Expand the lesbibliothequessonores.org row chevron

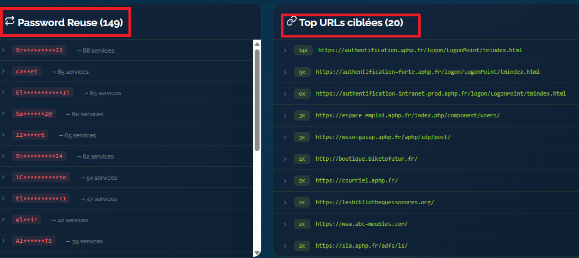tap(285, 203)
